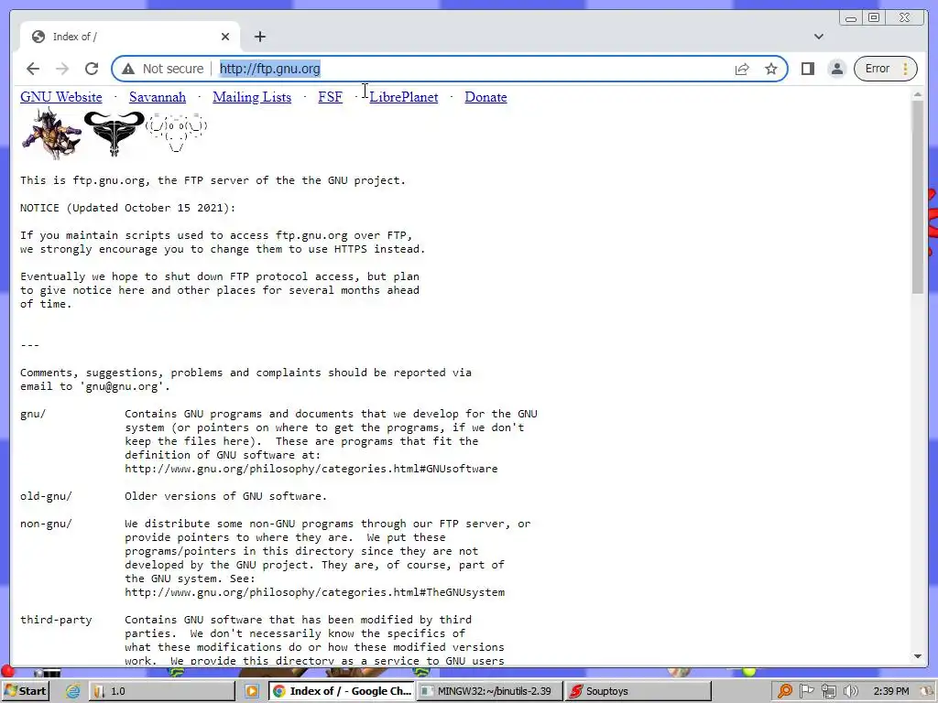Image resolution: width=938 pixels, height=703 pixels.
Task: Click the NOTICE (Updated October 15 2021) line
Action: pos(128,208)
